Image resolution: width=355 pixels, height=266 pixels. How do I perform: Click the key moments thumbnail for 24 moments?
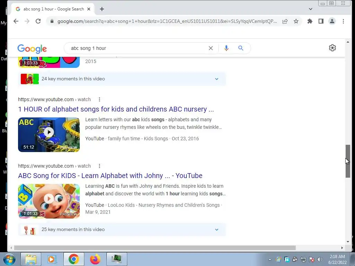click(30, 79)
